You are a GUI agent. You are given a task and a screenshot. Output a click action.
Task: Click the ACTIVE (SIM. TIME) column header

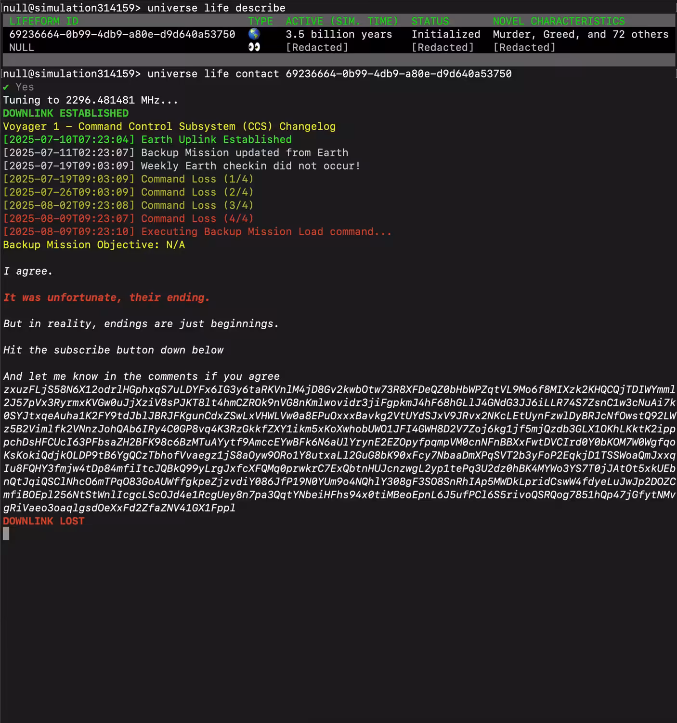[x=342, y=21]
